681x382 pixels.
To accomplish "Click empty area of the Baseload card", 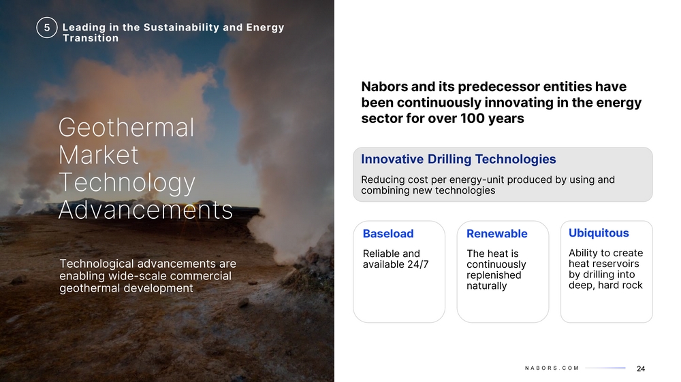I will [x=398, y=299].
